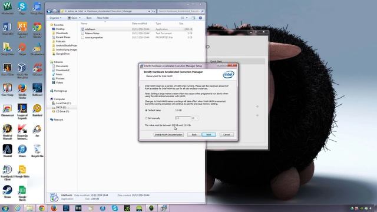This screenshot has height=212, width=377.
Task: Click the Back button in HAXM setup
Action: point(194,135)
